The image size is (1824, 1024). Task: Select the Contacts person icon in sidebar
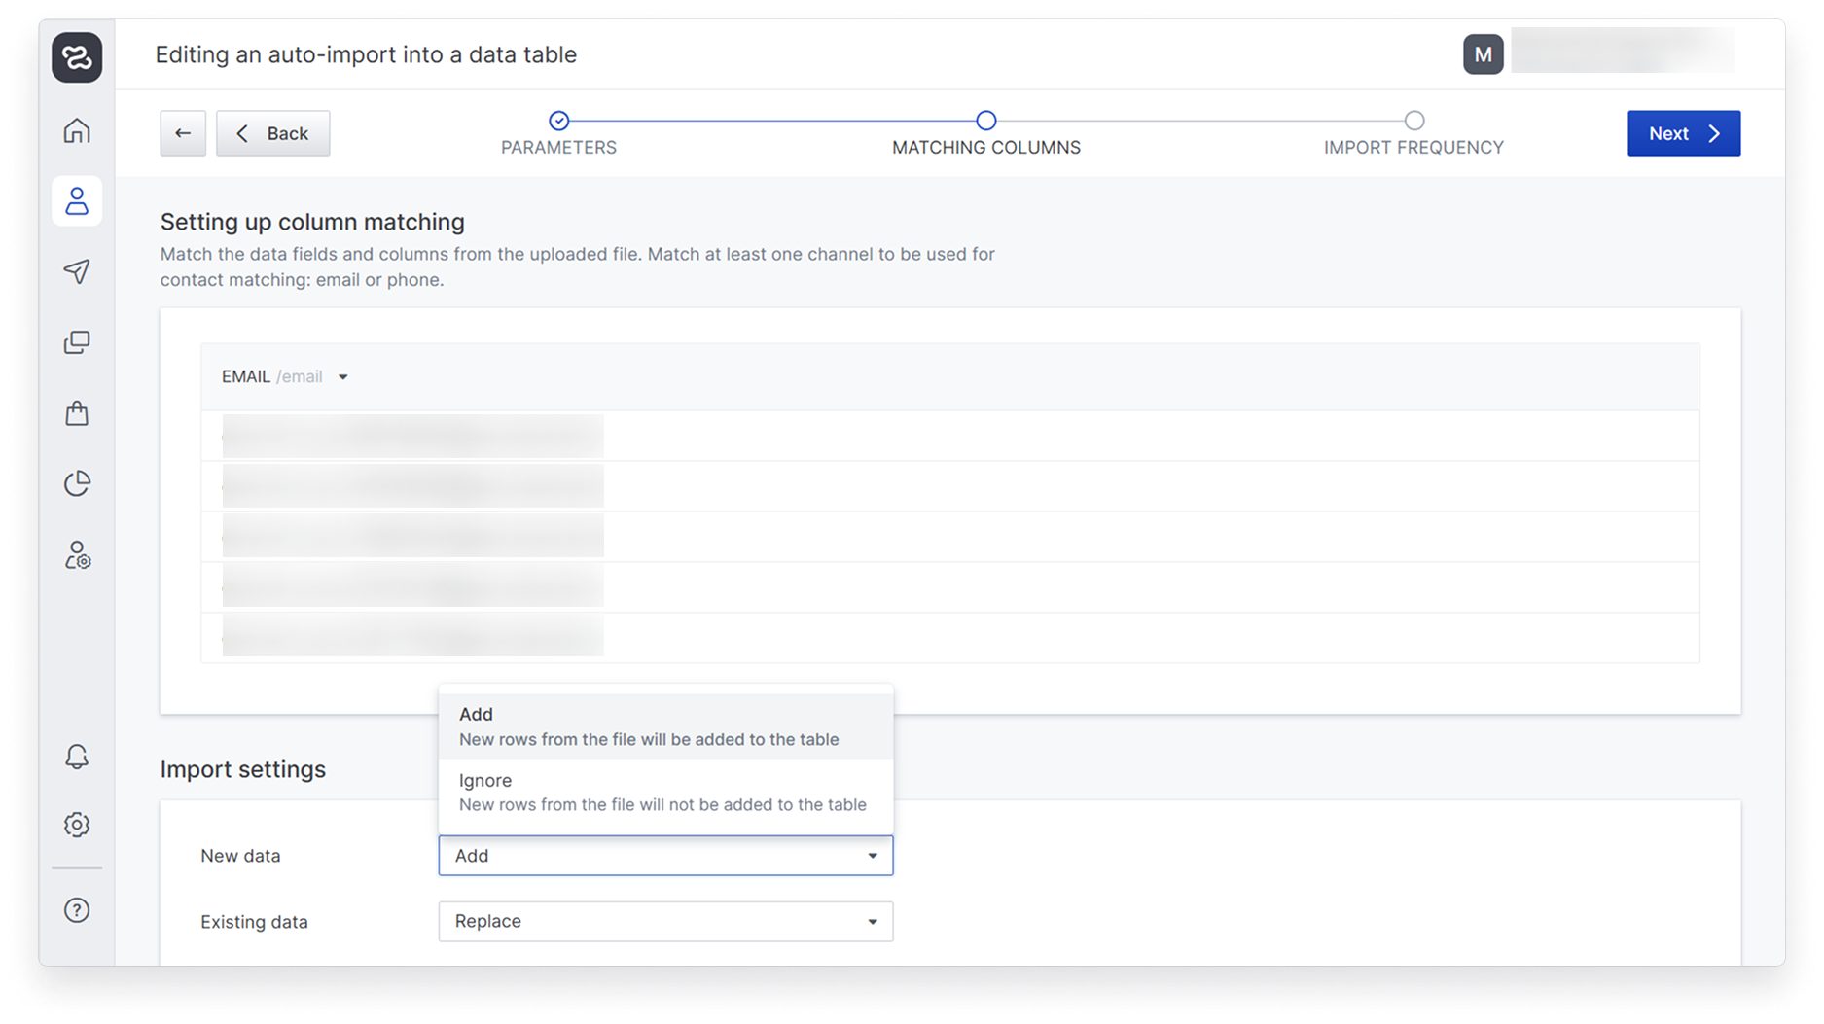coord(77,201)
